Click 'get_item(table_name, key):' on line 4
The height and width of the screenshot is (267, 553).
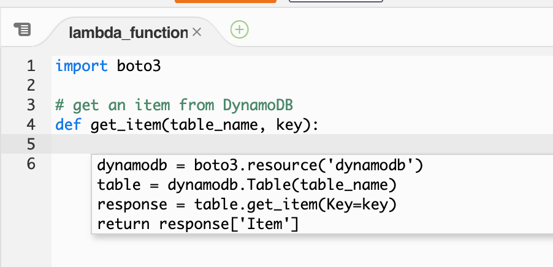coord(205,125)
